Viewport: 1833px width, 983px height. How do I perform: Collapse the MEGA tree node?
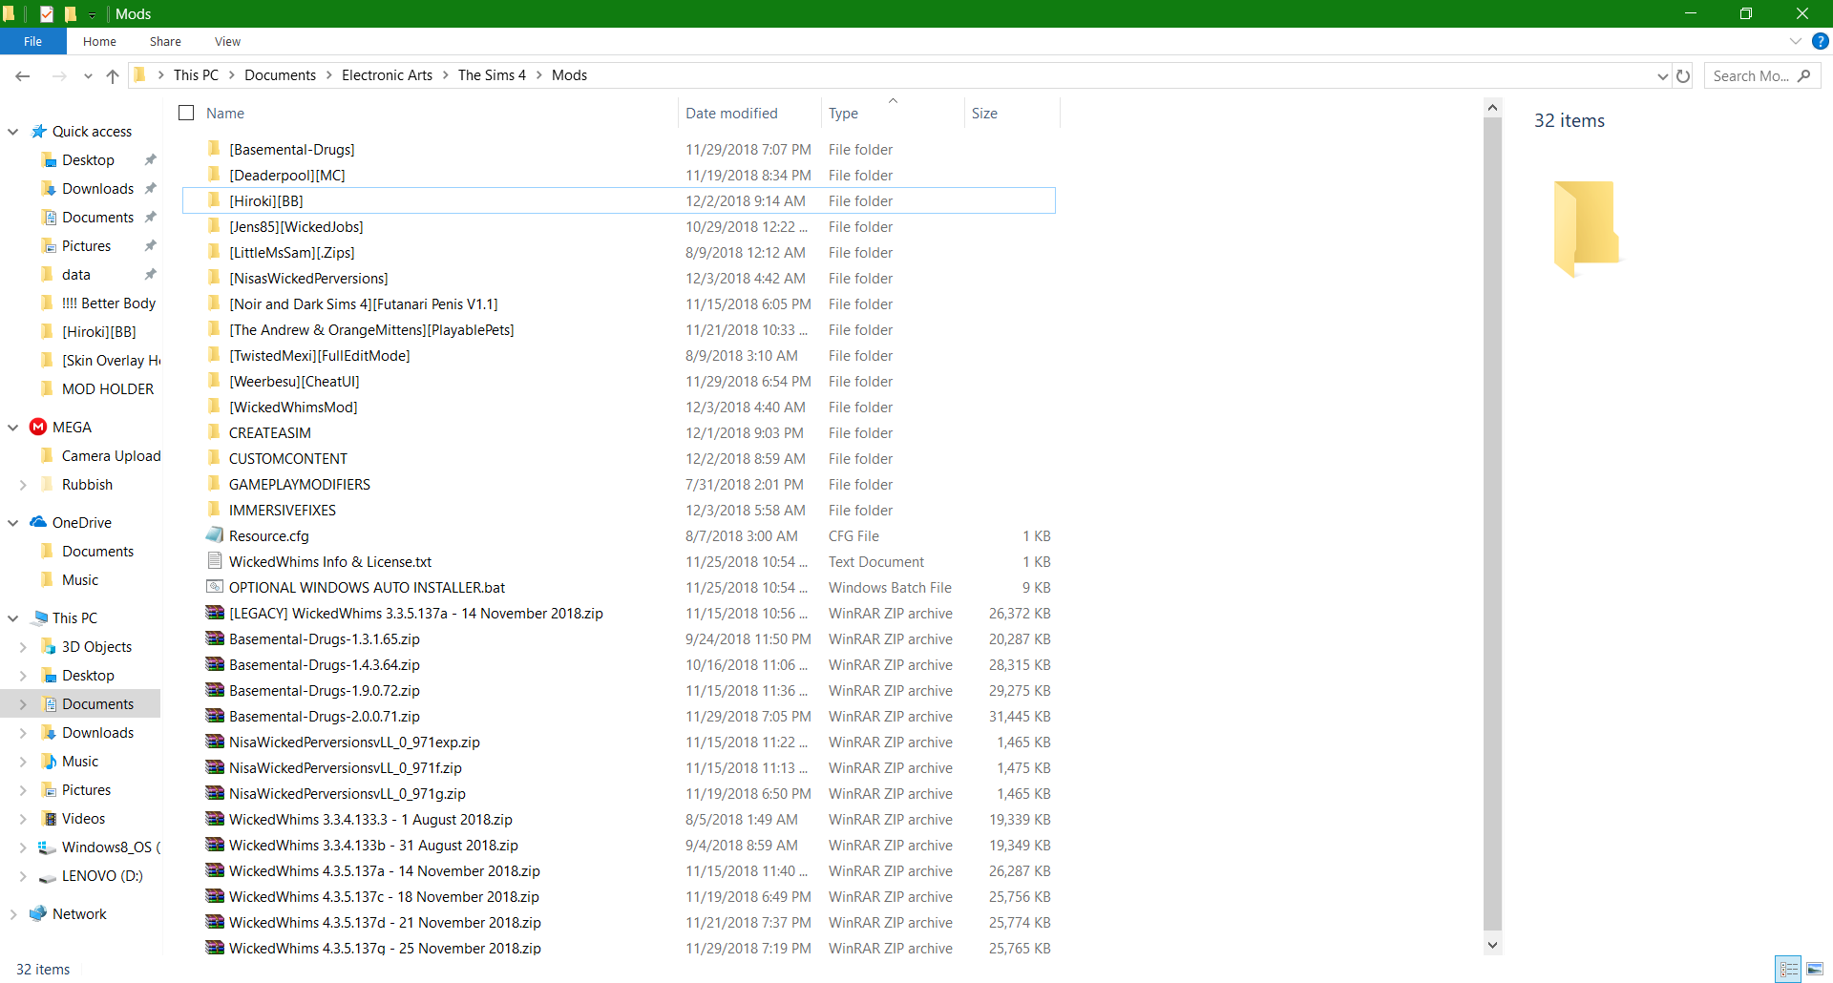coord(13,428)
